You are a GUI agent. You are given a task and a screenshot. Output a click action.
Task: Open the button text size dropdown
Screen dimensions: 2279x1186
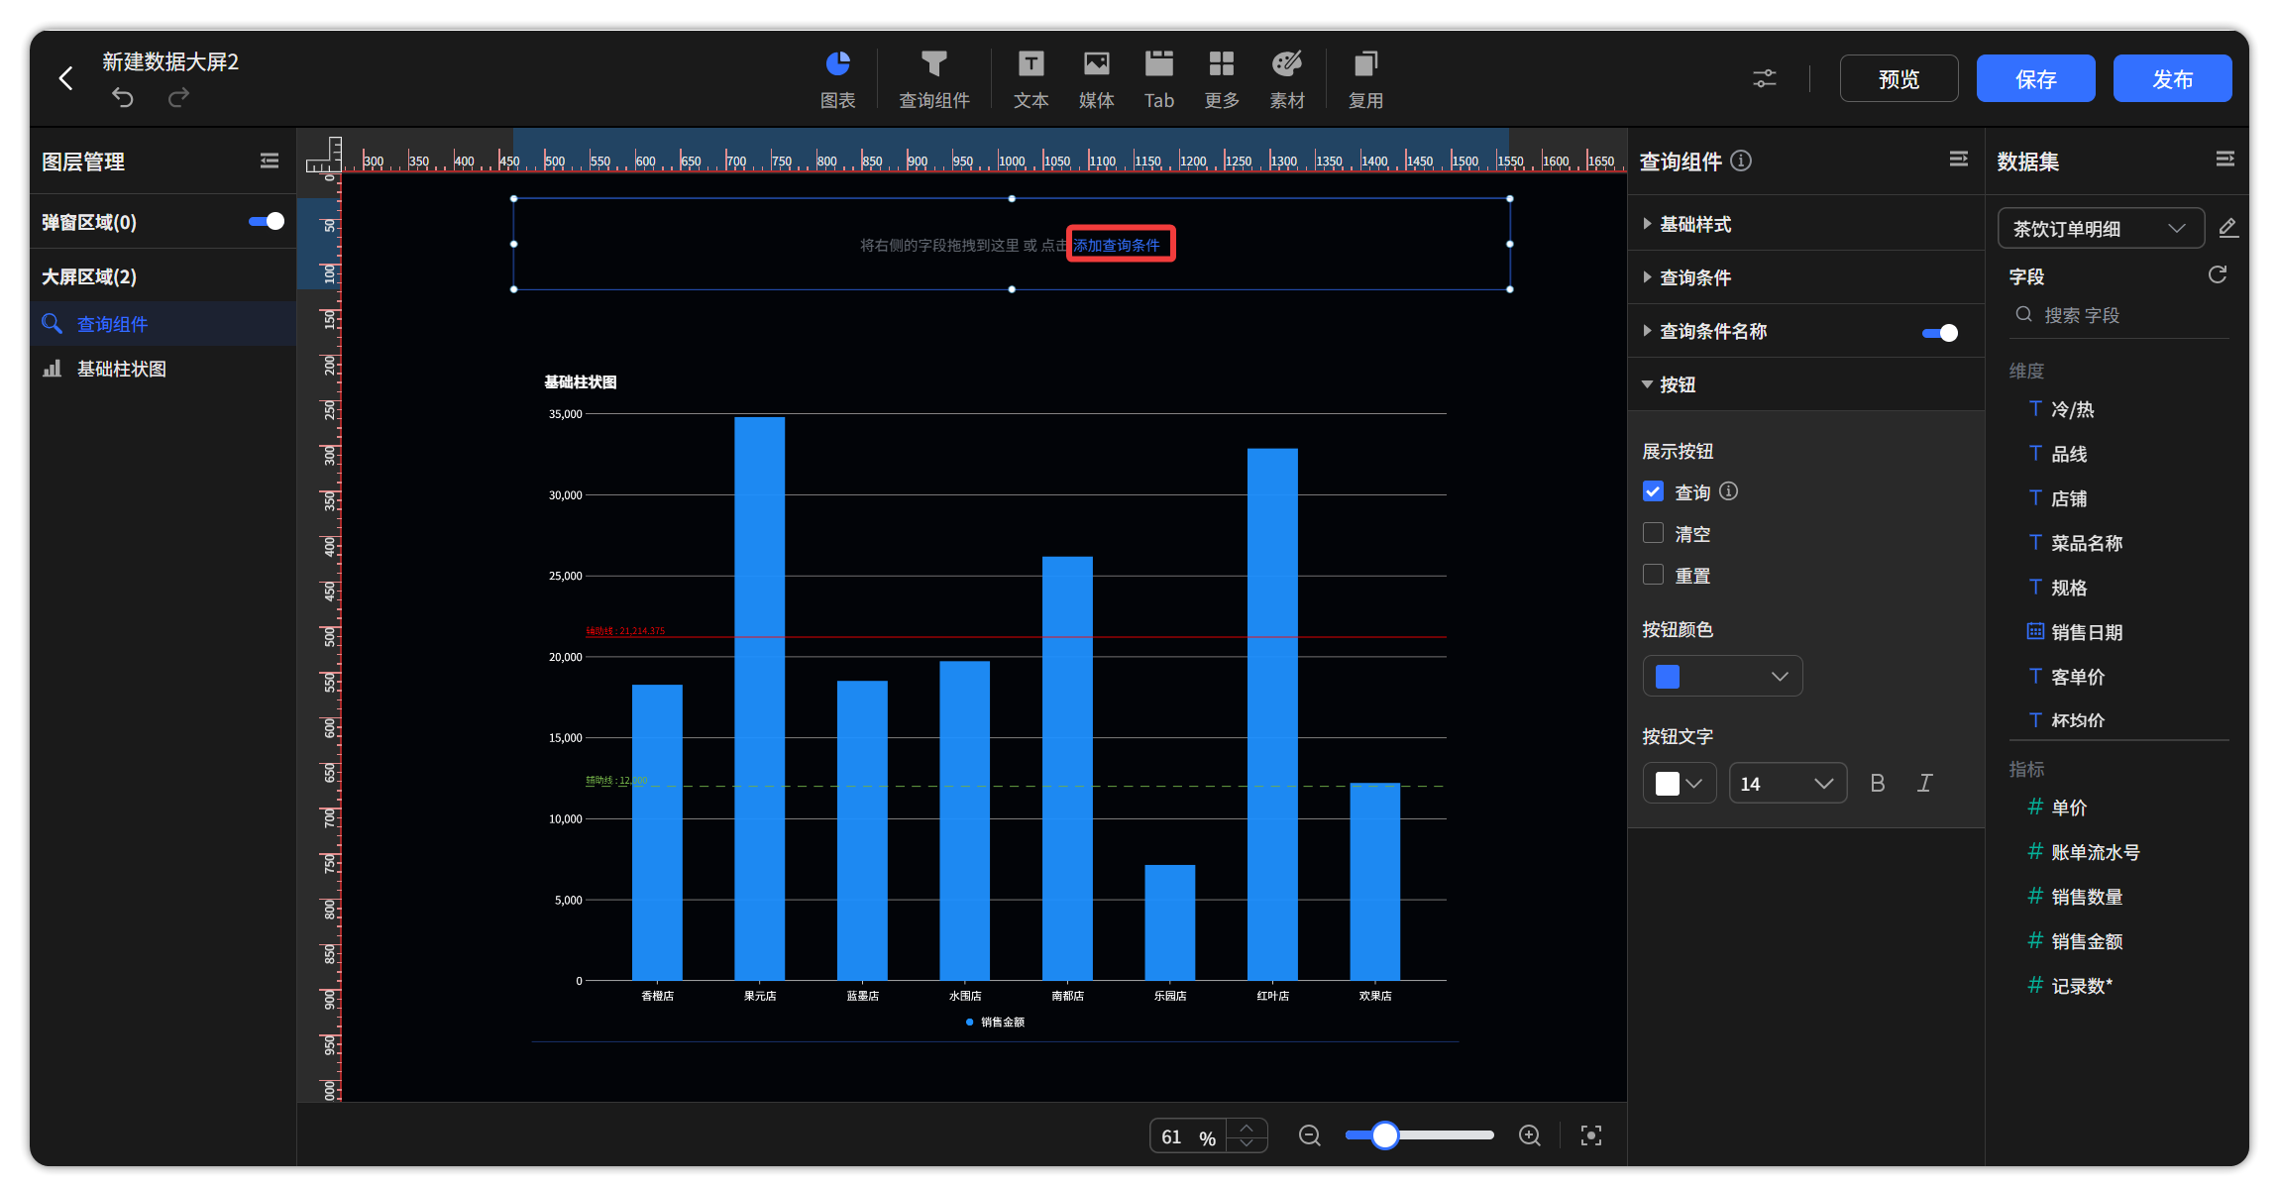(x=1788, y=783)
